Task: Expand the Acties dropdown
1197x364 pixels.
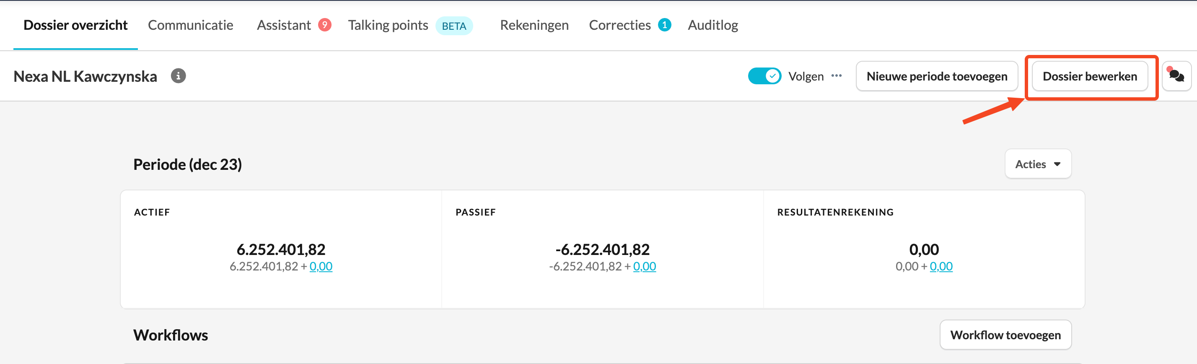Action: click(x=1038, y=164)
